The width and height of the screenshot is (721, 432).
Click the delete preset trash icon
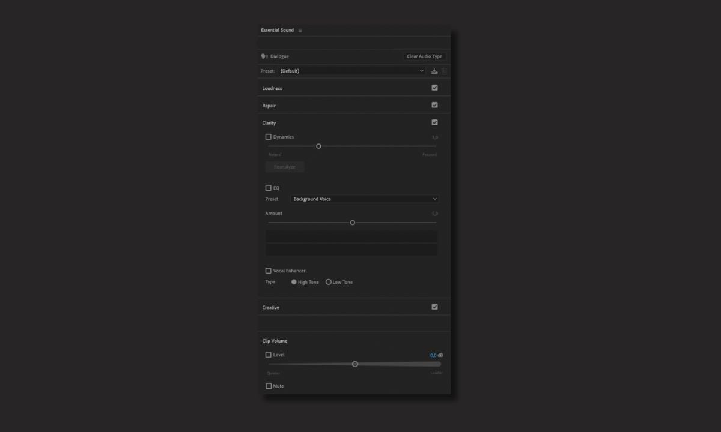pos(445,71)
